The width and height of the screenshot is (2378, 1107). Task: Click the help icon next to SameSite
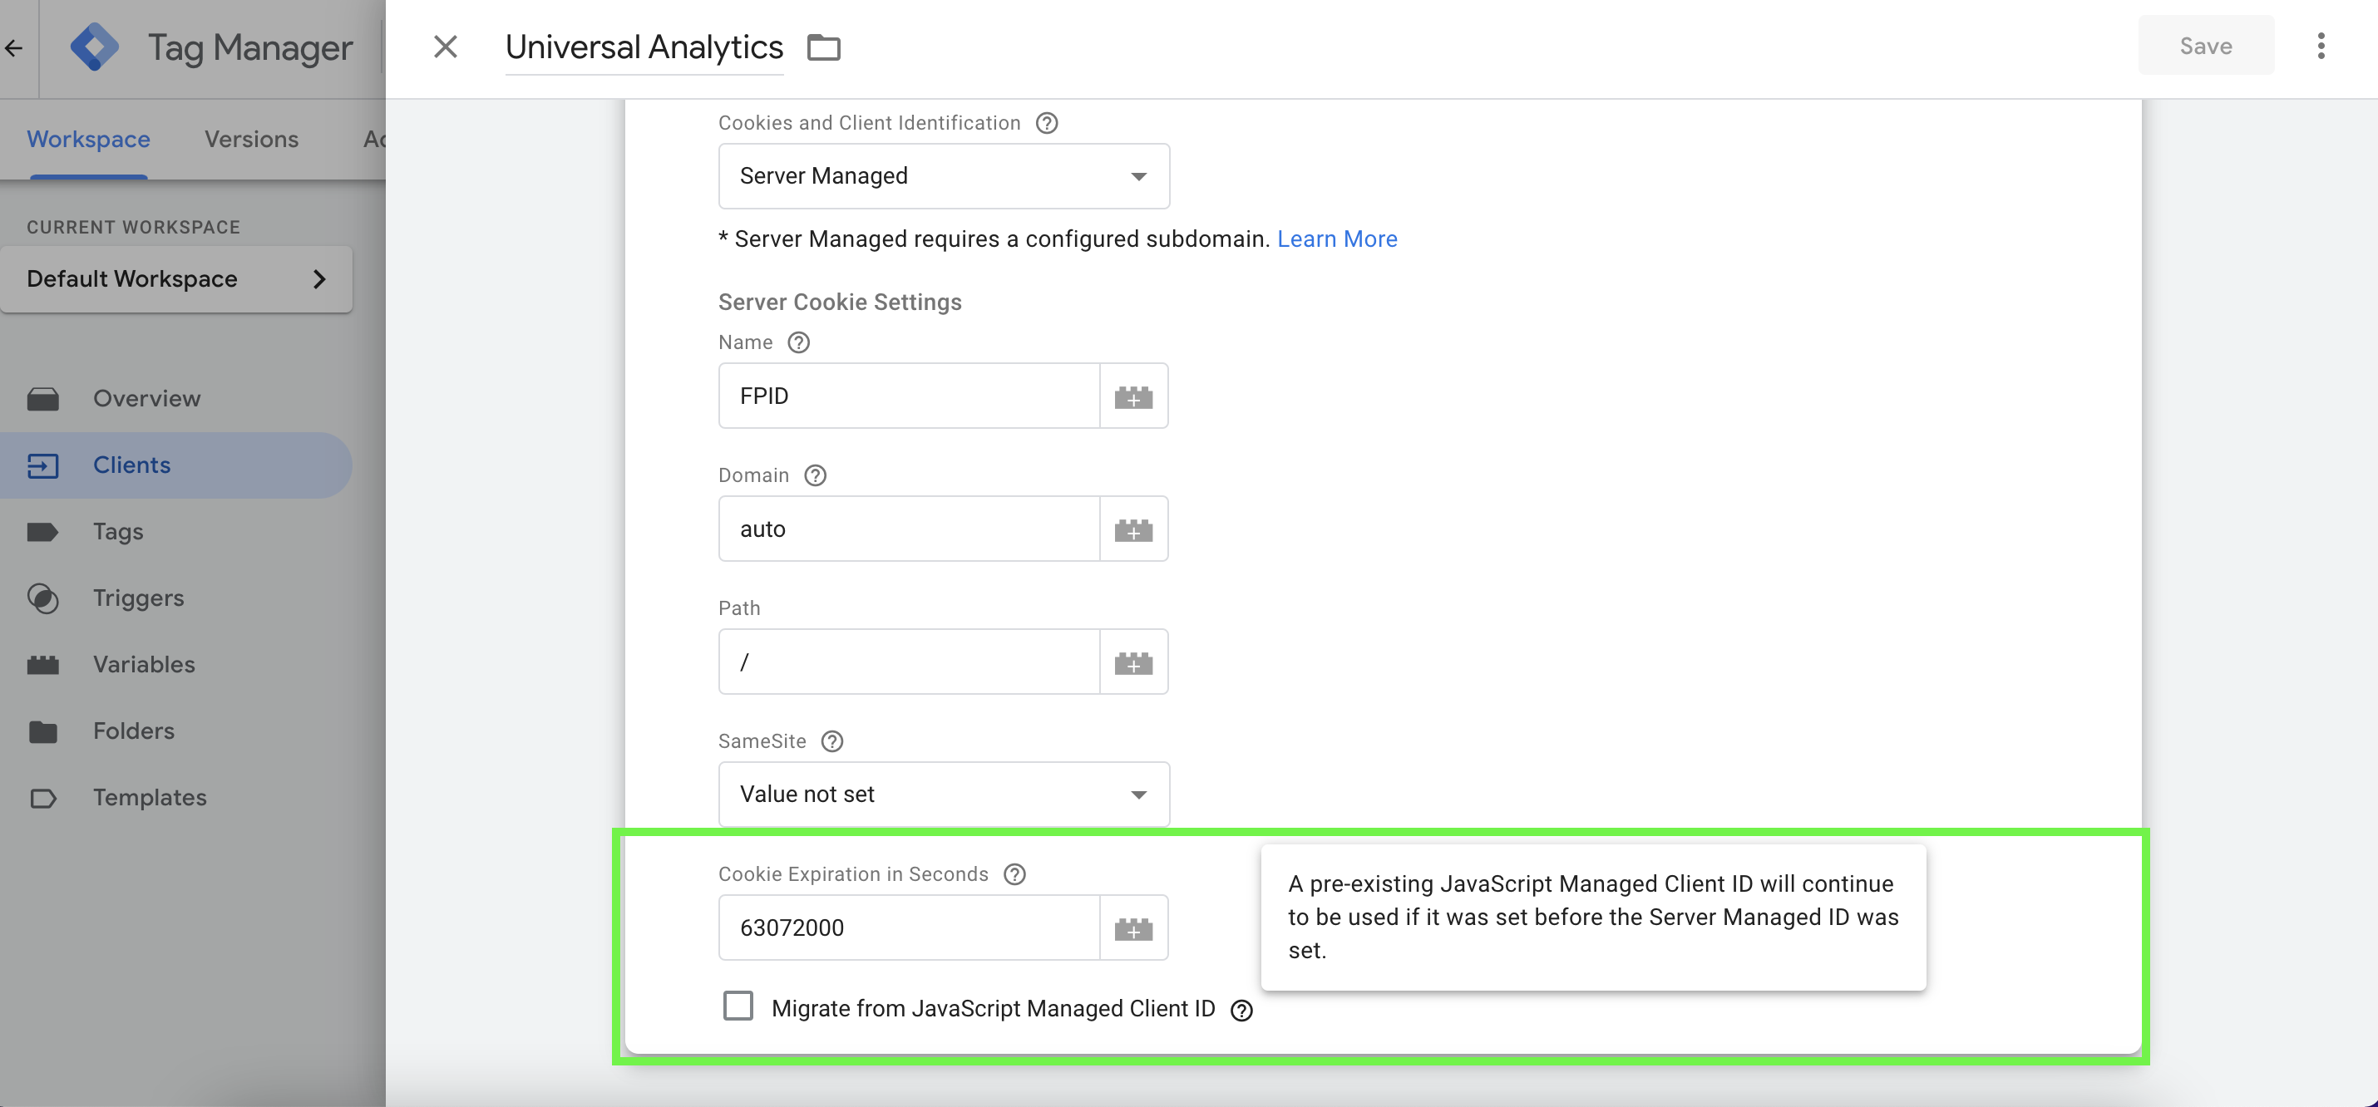[x=831, y=740]
